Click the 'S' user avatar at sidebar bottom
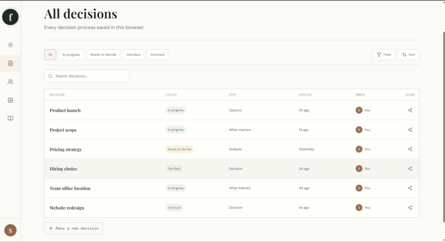445x242 pixels. point(10,230)
